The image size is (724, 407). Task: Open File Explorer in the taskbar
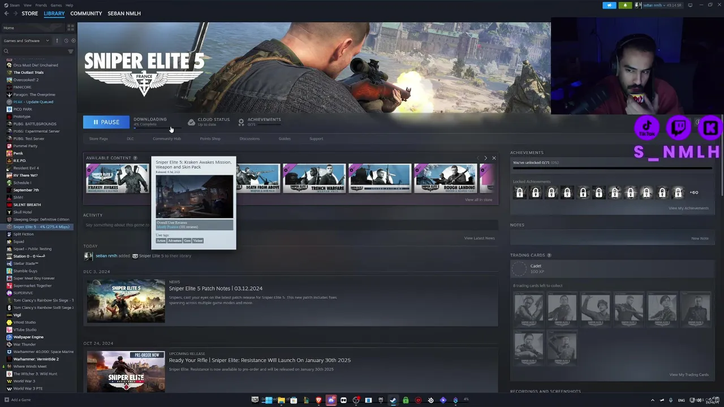click(x=281, y=400)
